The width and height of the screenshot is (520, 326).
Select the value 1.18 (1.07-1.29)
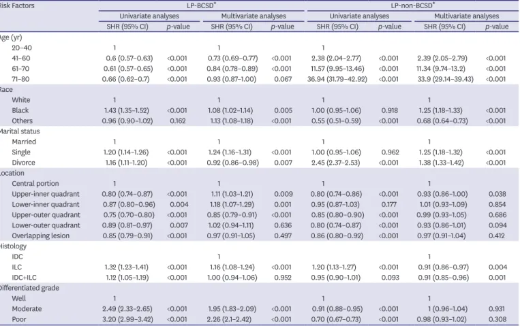point(232,204)
